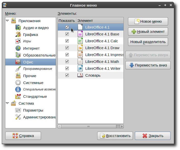Toggle the LibreOffice 4.1 Calc checkbox
180x150 pixels.
click(67, 41)
